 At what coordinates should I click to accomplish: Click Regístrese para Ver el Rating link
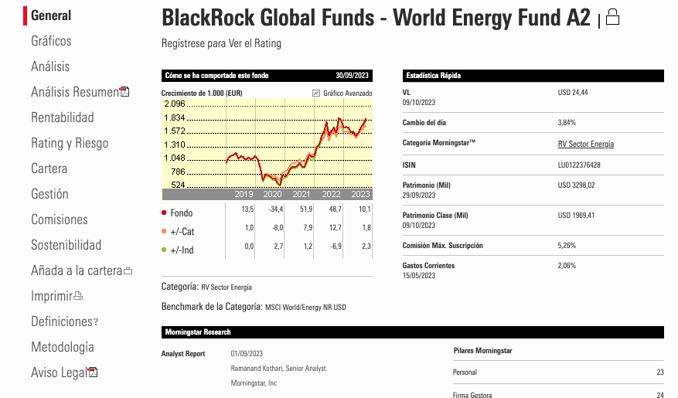pos(221,43)
